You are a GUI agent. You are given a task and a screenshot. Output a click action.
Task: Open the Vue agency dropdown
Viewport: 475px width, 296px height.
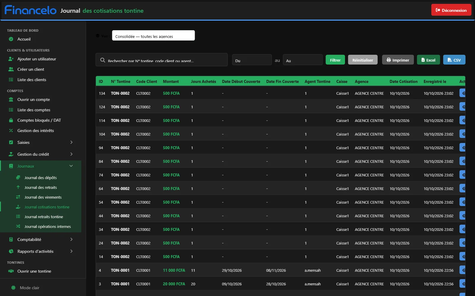tap(153, 36)
